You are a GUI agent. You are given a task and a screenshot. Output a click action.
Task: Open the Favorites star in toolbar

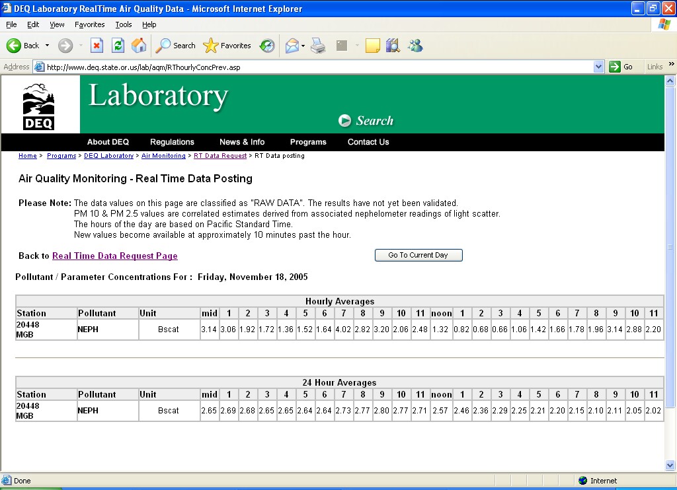click(227, 46)
